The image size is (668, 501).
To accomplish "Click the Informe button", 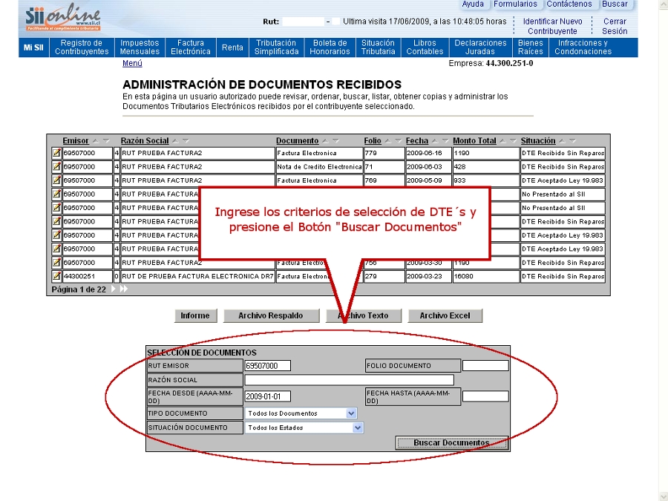I will click(x=195, y=315).
